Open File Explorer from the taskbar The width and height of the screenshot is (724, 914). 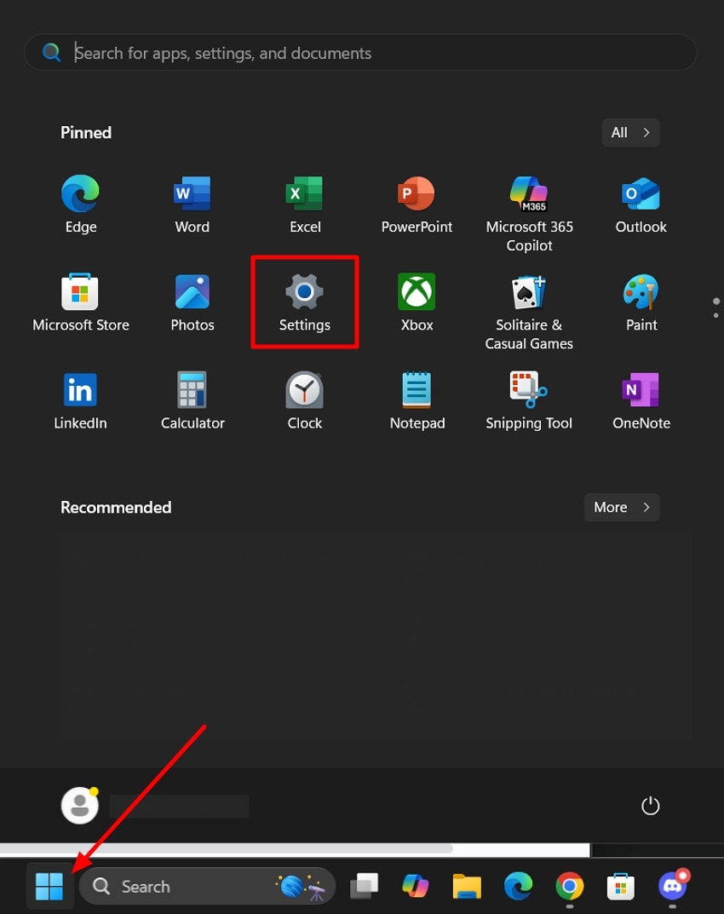click(466, 886)
